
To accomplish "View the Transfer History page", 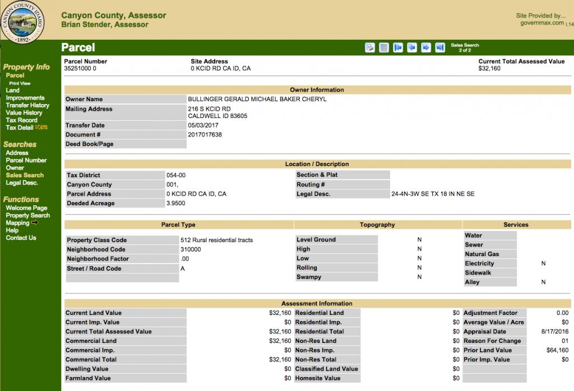I will (27, 105).
